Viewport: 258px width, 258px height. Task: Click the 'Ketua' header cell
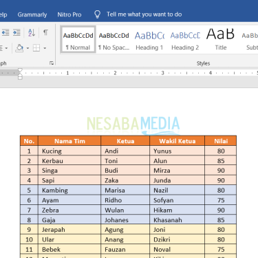point(125,141)
